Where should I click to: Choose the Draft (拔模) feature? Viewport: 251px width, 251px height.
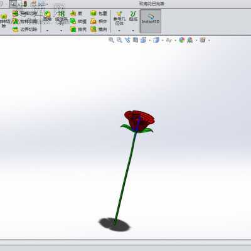[78, 21]
